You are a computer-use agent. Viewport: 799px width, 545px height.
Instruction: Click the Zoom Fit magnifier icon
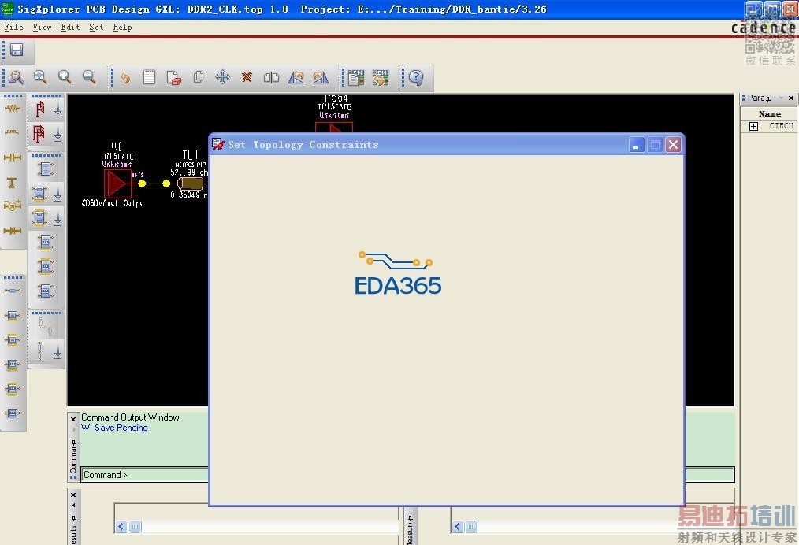40,77
